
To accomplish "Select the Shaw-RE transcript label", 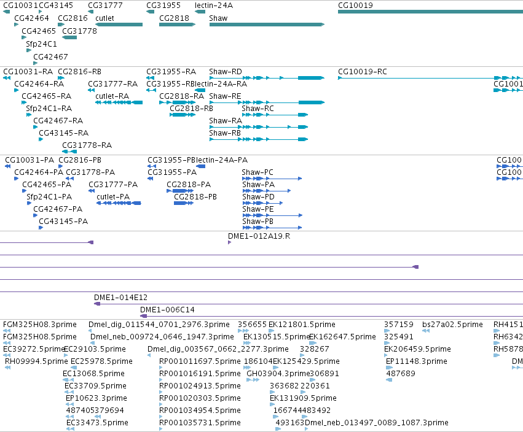I will [225, 96].
